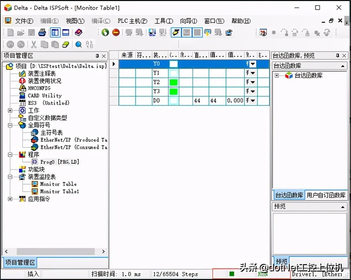Click the Cut scissors icon
The image size is (351, 280).
pos(33,44)
